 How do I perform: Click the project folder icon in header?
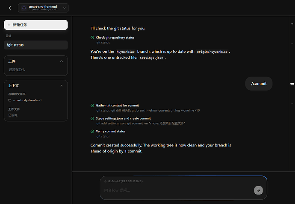click(x=23, y=8)
